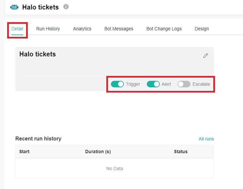The height and width of the screenshot is (189, 243).
Task: Open the All runs link
Action: click(206, 139)
